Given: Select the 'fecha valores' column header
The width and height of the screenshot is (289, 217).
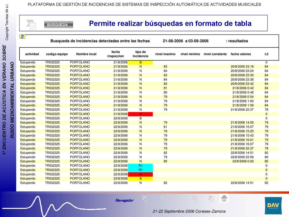Looking at the screenshot, I should pos(241,54).
